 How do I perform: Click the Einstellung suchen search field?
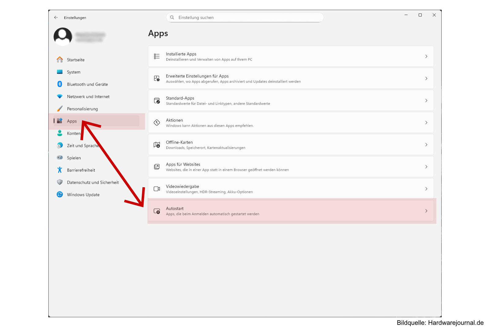pos(244,17)
